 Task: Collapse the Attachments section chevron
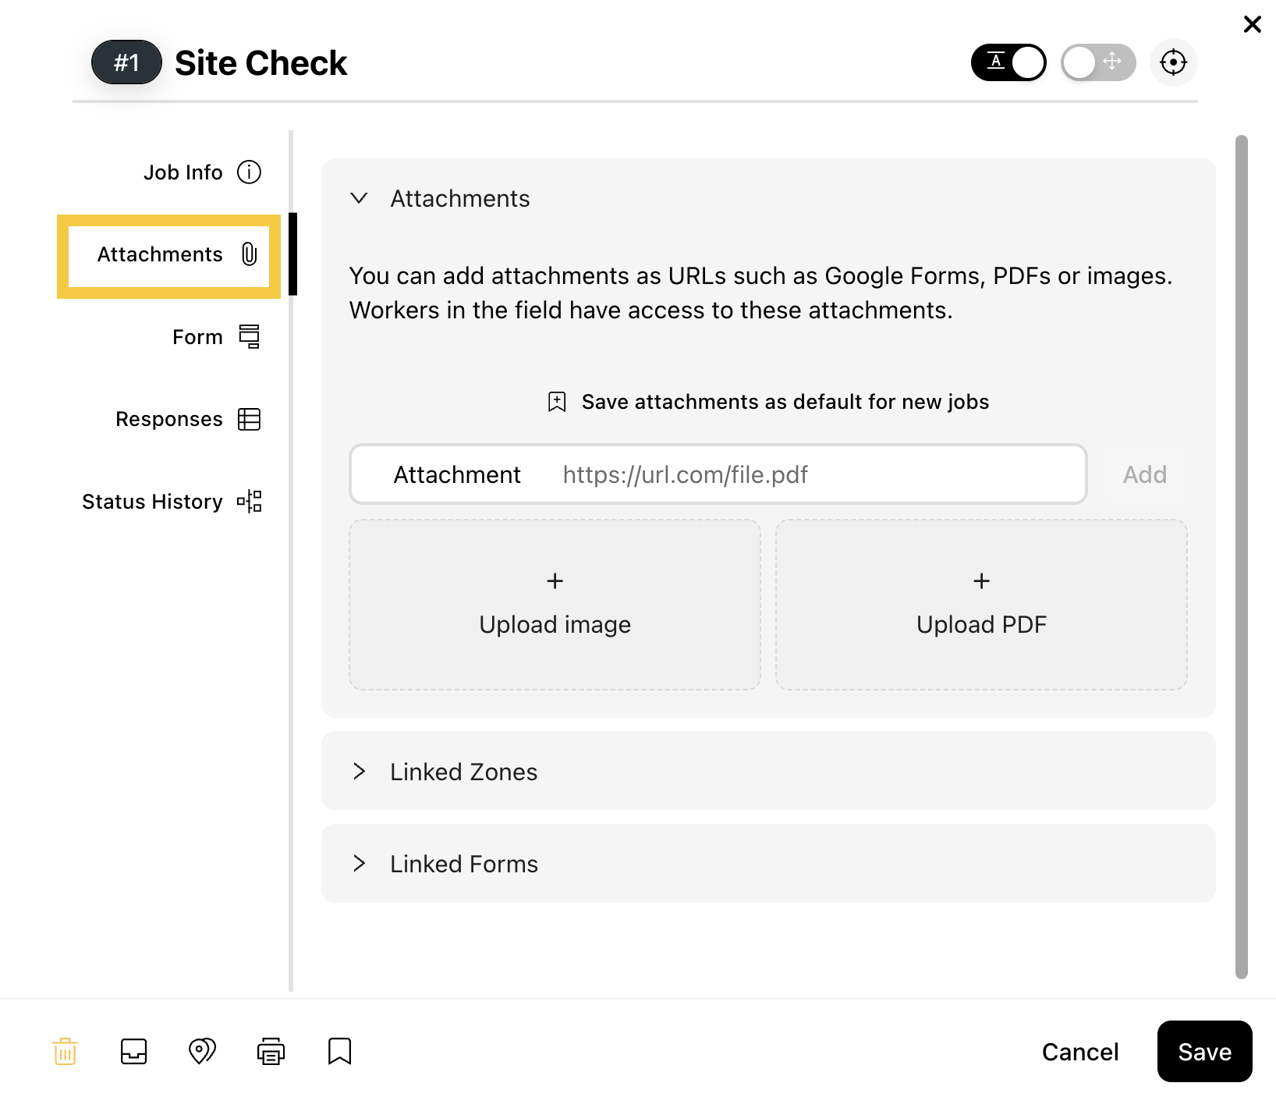pyautogui.click(x=359, y=198)
